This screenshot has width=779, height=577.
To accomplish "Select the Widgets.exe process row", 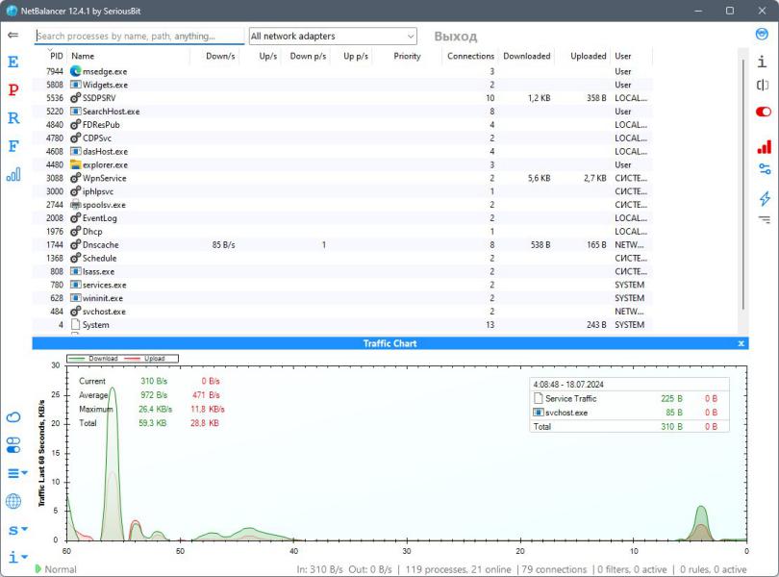I will point(342,85).
